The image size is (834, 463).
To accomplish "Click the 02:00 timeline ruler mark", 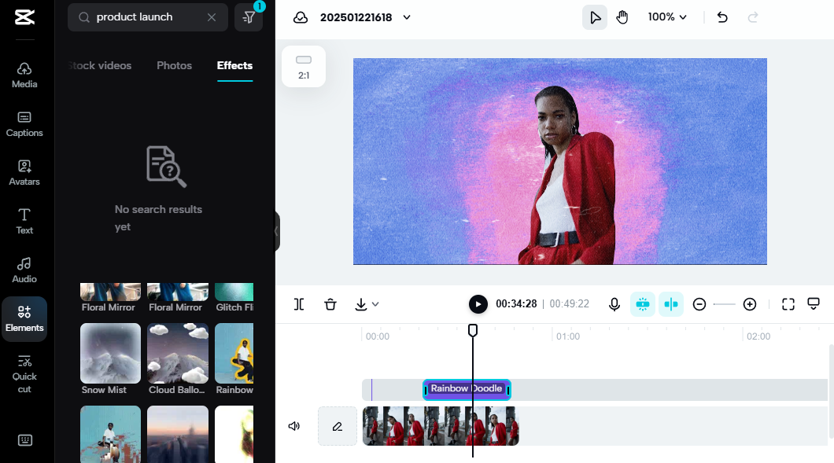I will point(758,336).
